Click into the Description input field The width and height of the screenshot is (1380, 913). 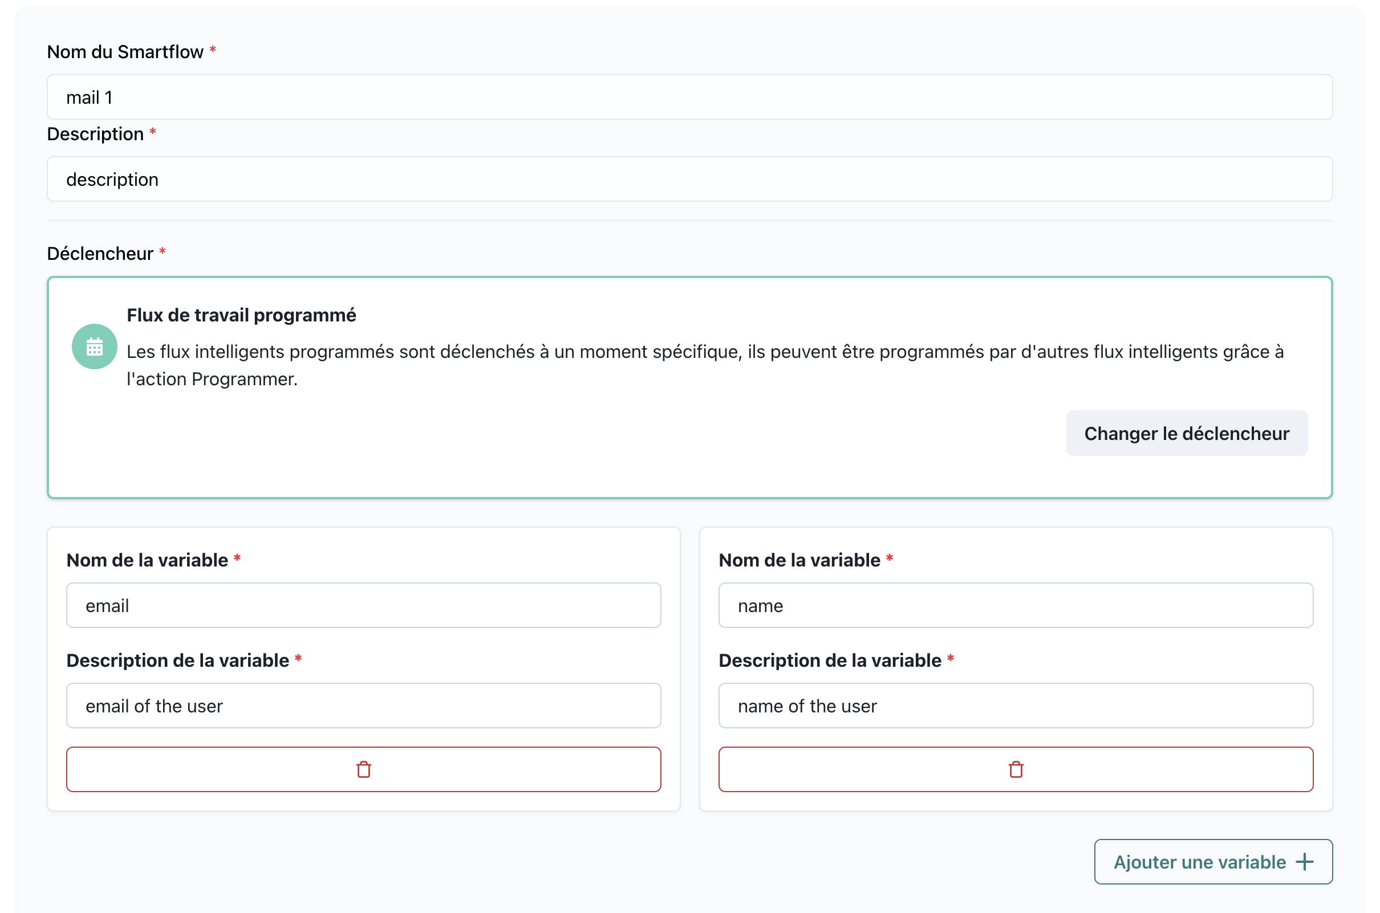click(689, 180)
